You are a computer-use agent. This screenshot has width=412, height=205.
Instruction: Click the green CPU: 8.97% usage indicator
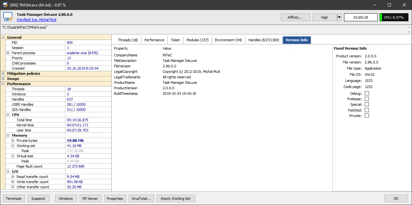[x=394, y=17]
